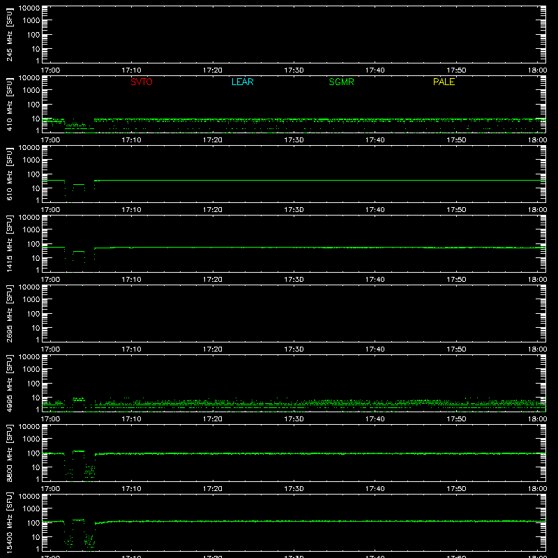Click 17:40 time label under 610 MHz panel
Viewport: 558px width, 558px height.
(x=375, y=210)
